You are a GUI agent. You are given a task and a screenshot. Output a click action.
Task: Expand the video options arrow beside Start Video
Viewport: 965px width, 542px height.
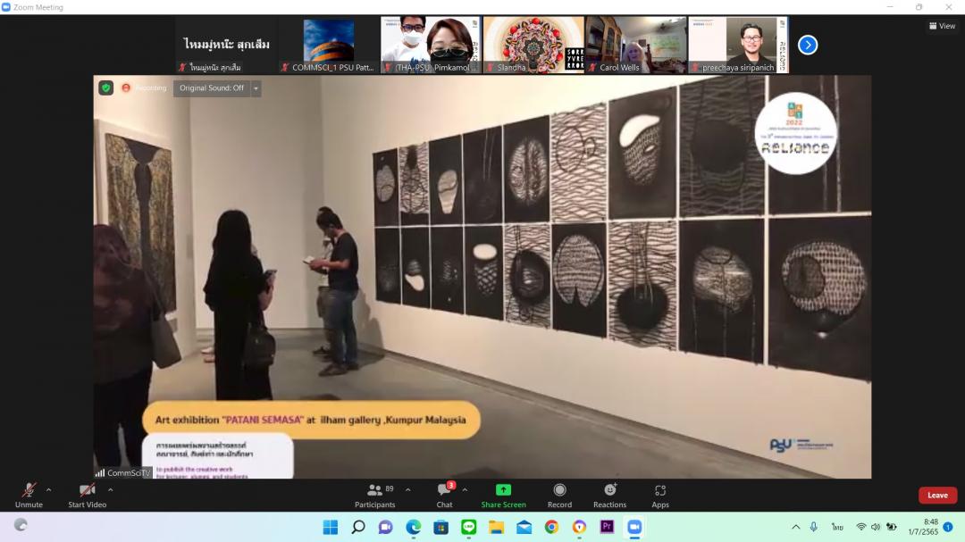110,489
